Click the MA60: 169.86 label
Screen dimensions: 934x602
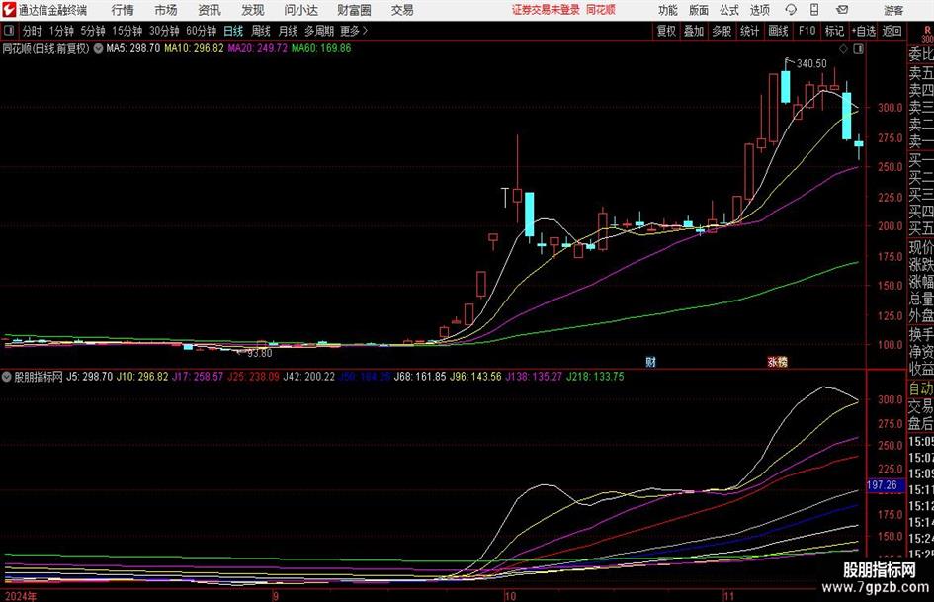(321, 48)
